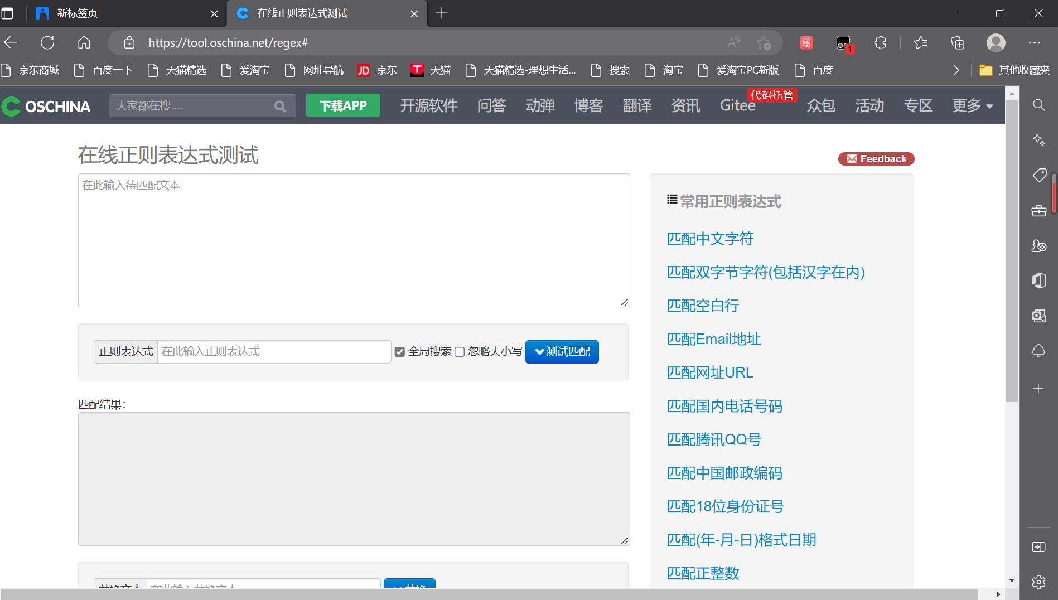Open the collections icon

tap(958, 42)
